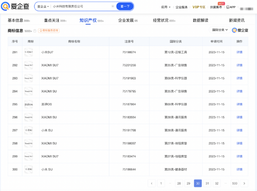Open 详情 for row 300
Image resolution: width=257 pixels, height=191 pixels.
(x=239, y=169)
